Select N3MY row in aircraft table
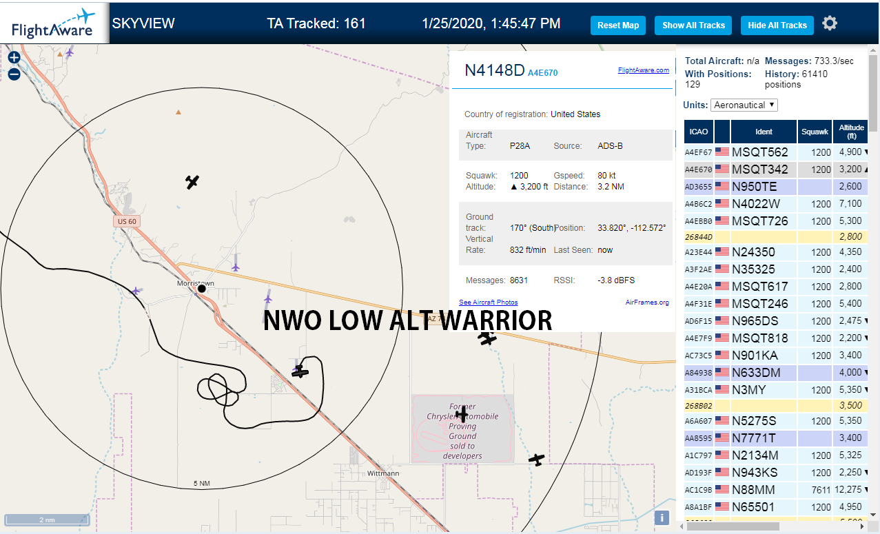 (777, 389)
